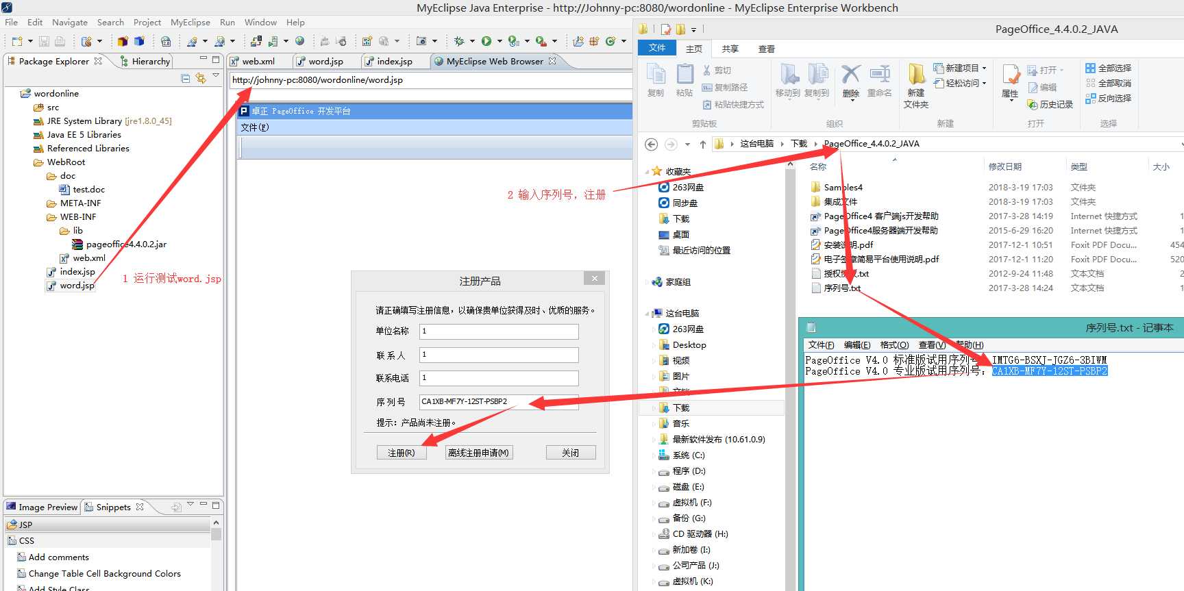Click the Explorer Up-level arrow
The image size is (1184, 591).
pyautogui.click(x=702, y=144)
